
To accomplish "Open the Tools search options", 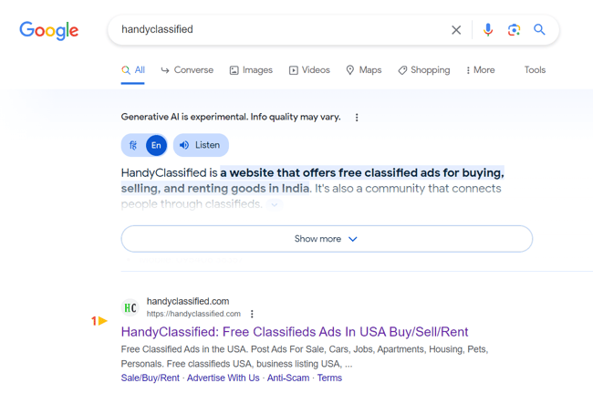I will pos(535,70).
